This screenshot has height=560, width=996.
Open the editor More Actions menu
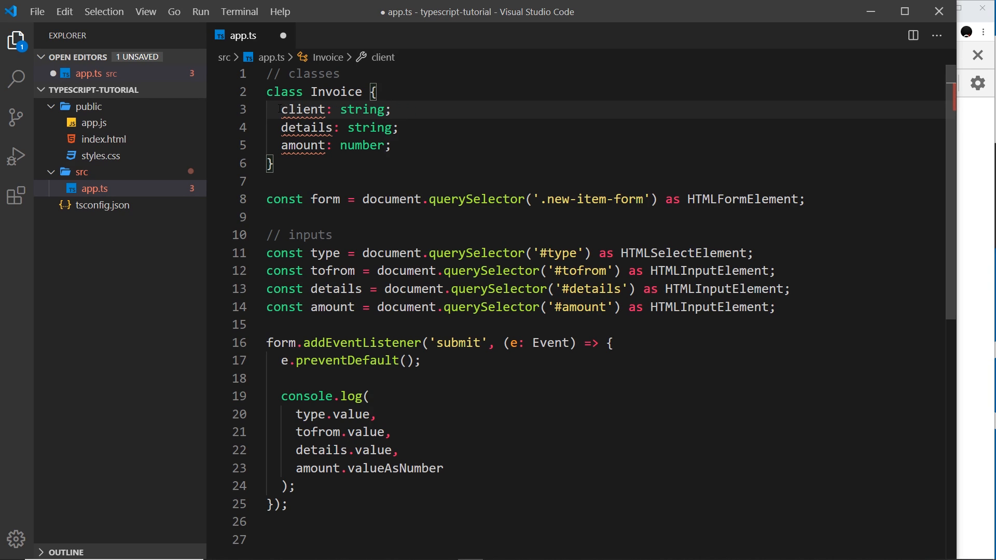pyautogui.click(x=937, y=35)
